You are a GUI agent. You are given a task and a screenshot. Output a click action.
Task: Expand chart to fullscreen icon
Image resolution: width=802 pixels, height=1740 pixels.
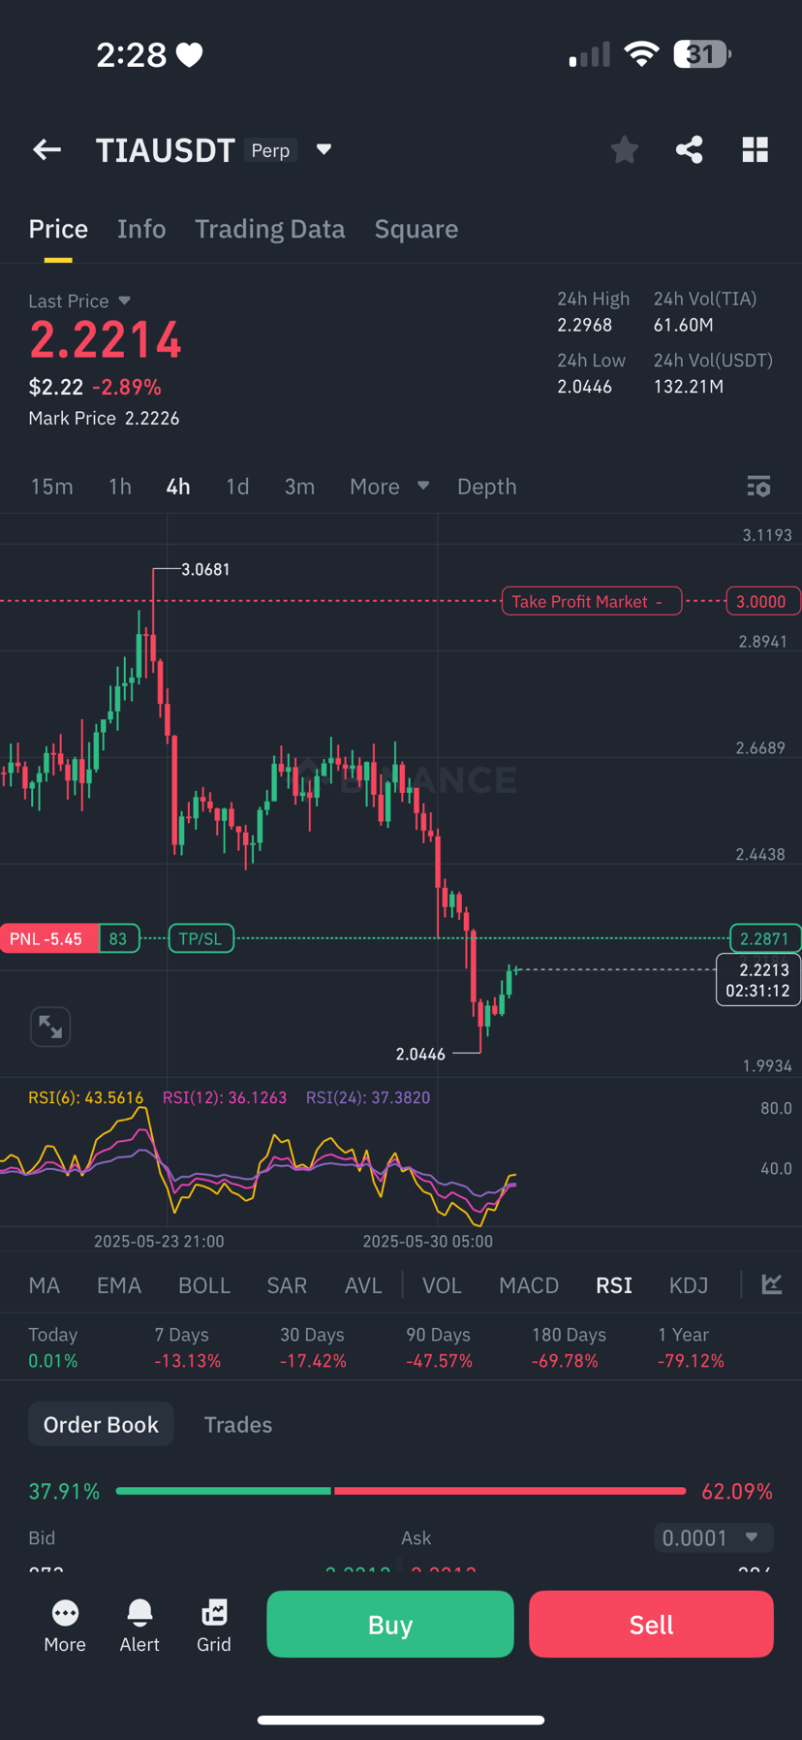pos(50,1027)
